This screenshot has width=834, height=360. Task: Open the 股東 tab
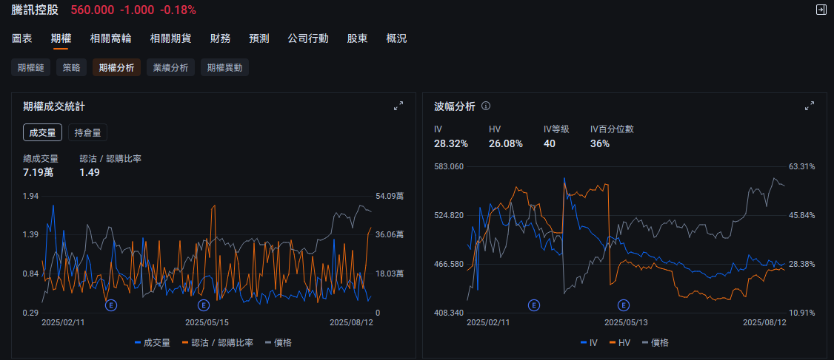tap(358, 38)
